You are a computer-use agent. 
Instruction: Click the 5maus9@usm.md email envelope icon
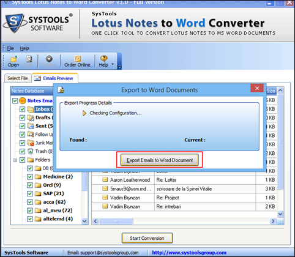coord(105,188)
